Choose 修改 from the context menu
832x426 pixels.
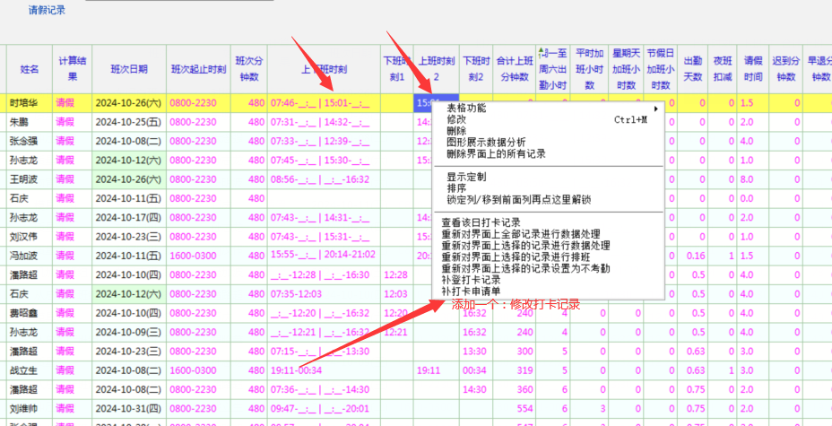pos(456,119)
